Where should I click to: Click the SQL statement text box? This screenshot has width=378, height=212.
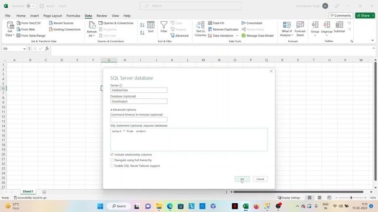tap(189, 140)
